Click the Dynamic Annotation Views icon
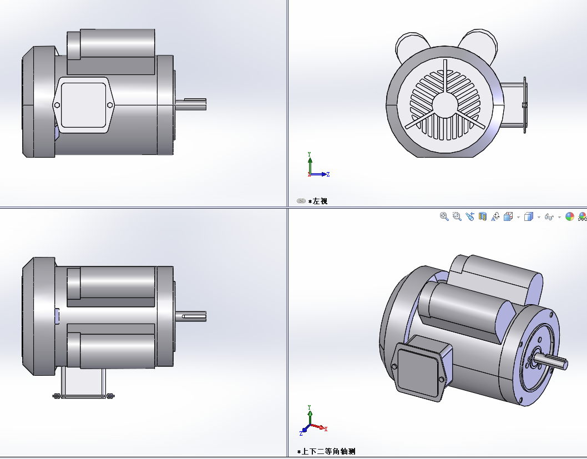Viewport: 587px width, 459px height. 495,216
